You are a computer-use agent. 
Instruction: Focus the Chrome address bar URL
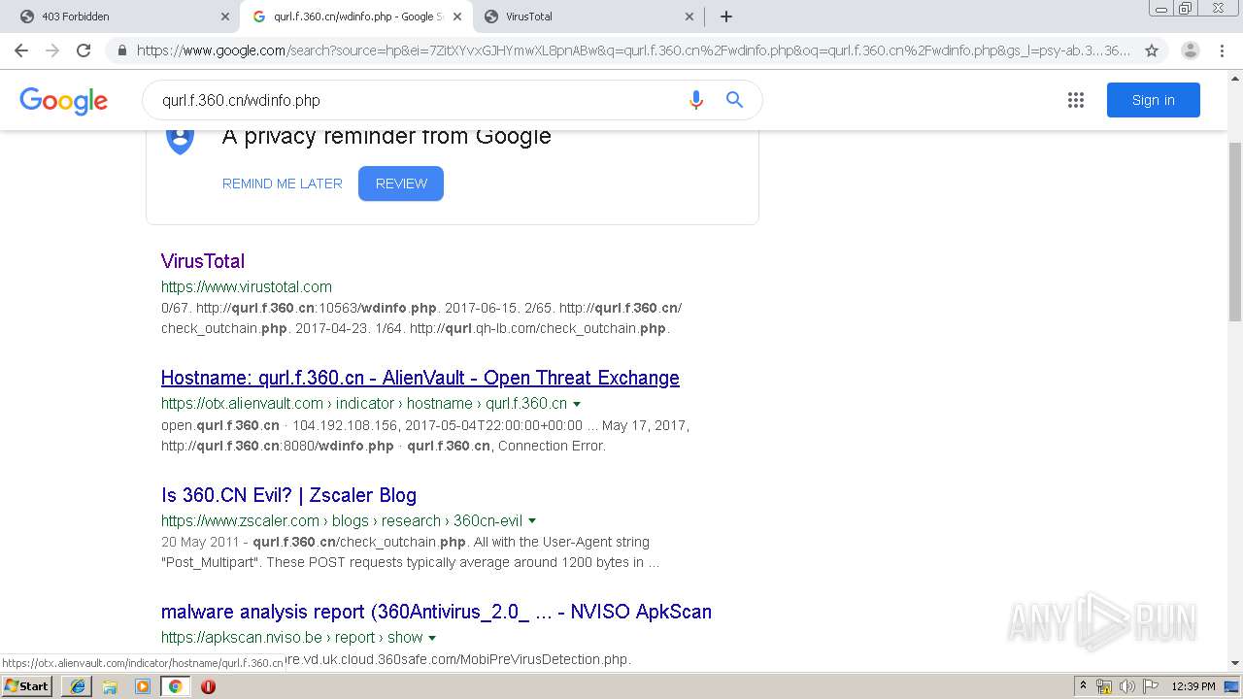[x=633, y=50]
